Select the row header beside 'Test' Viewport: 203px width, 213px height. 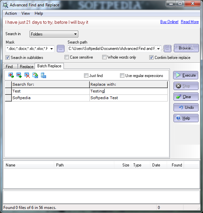pos(8,91)
